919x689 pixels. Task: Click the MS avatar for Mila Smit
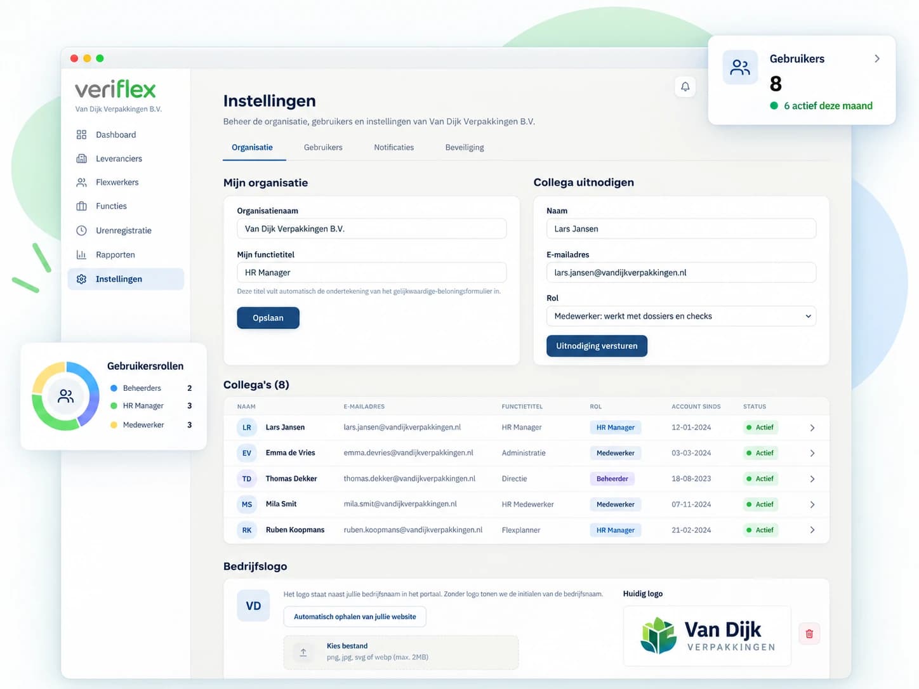(247, 504)
